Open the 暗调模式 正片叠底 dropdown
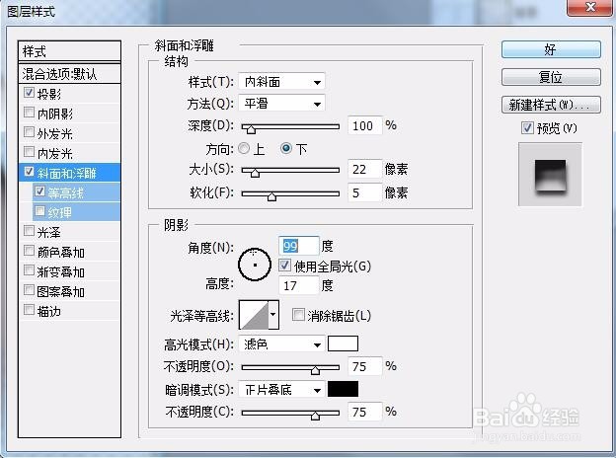This screenshot has width=616, height=458. click(281, 390)
